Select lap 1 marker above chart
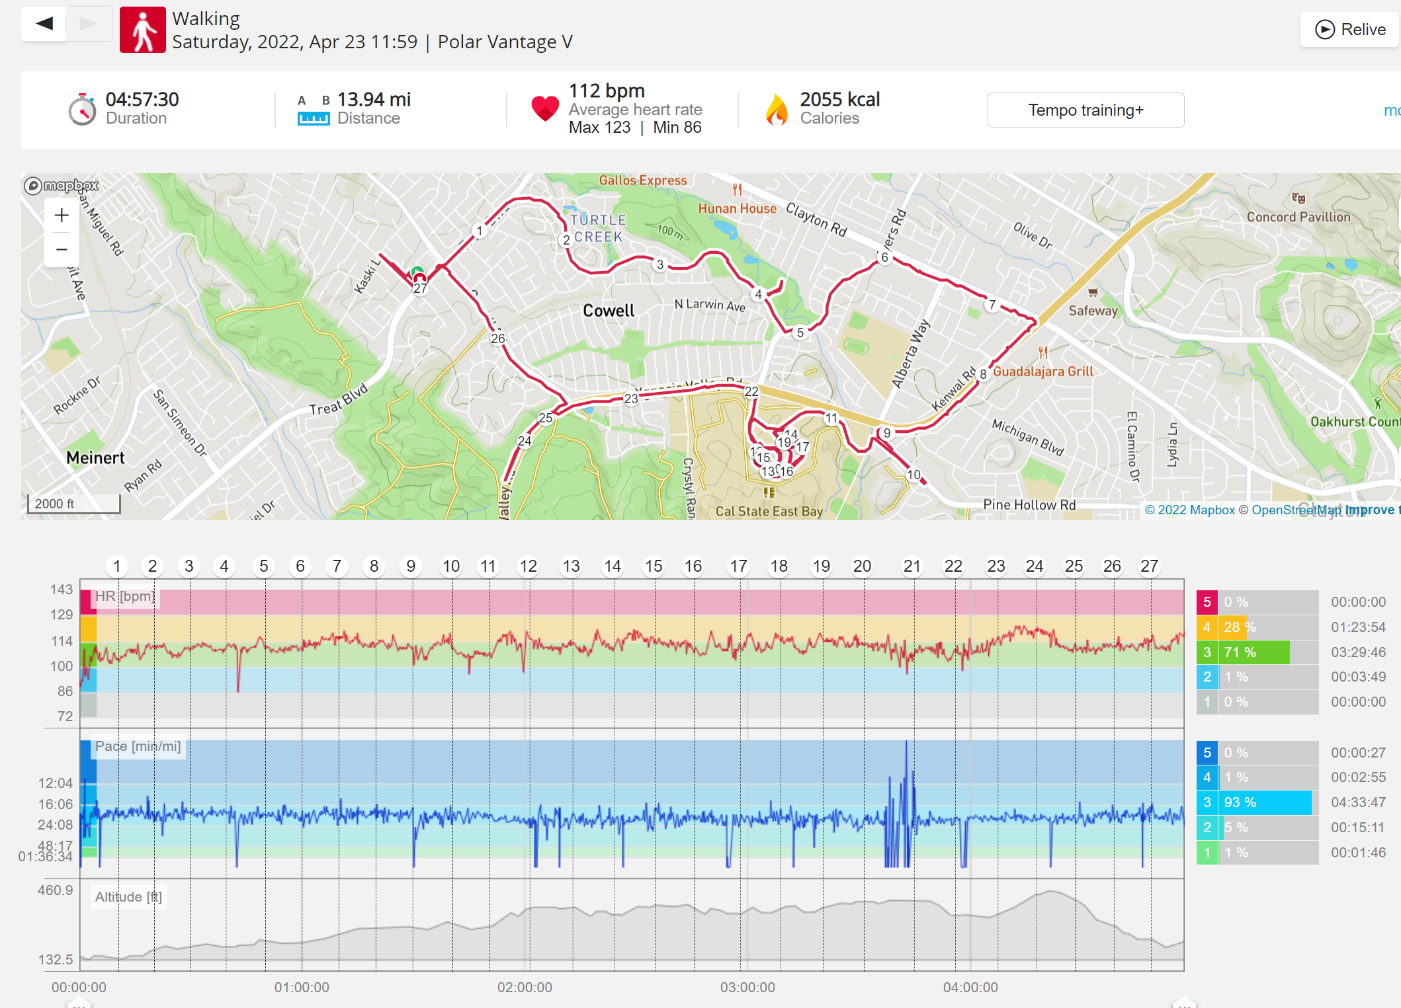This screenshot has width=1401, height=1008. coord(117,566)
